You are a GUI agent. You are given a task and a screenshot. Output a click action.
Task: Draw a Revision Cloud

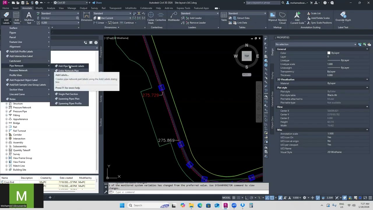(282, 18)
